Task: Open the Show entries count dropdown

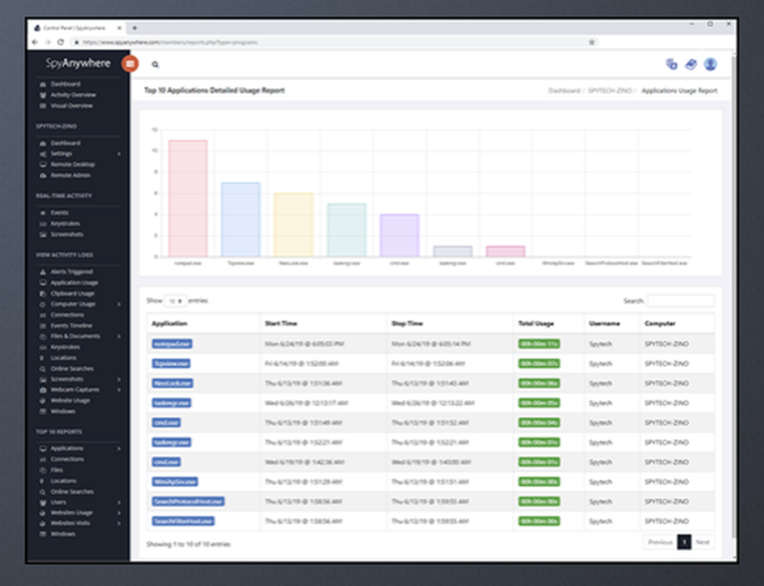Action: pos(176,301)
